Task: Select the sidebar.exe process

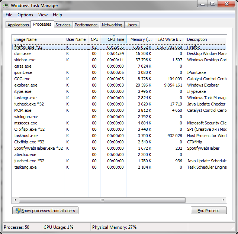Action: (119, 60)
